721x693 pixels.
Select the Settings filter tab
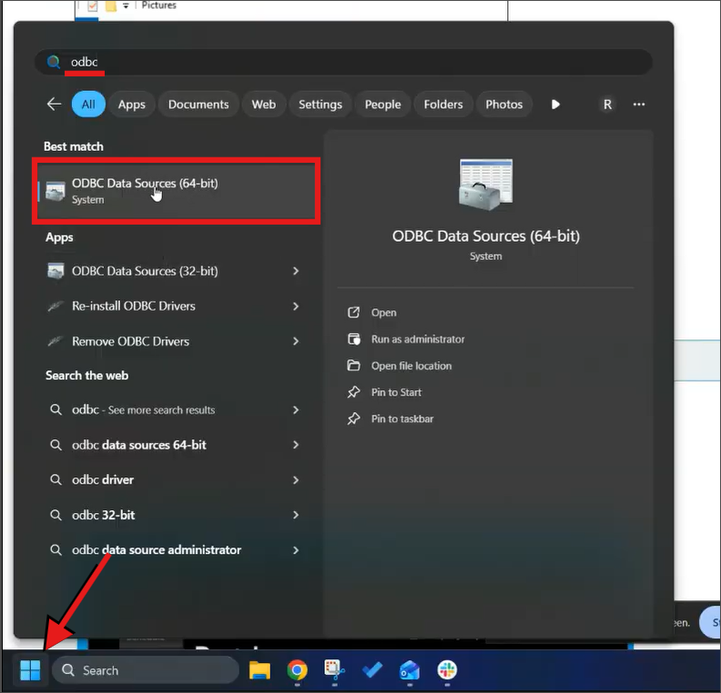click(x=320, y=104)
